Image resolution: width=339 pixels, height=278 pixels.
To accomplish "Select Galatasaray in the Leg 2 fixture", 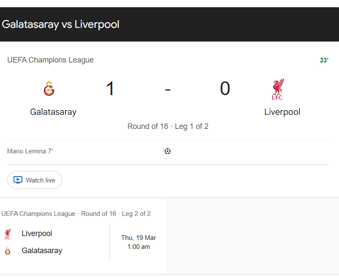I will pos(42,251).
